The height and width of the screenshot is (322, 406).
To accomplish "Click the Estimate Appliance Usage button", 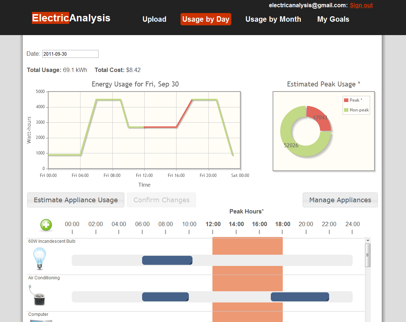I will coord(76,200).
